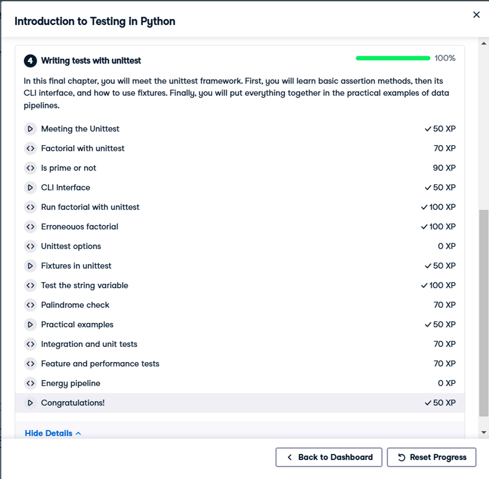Viewport: 489px width, 479px height.
Task: Click the code icon next to Is prime or not
Action: [30, 168]
